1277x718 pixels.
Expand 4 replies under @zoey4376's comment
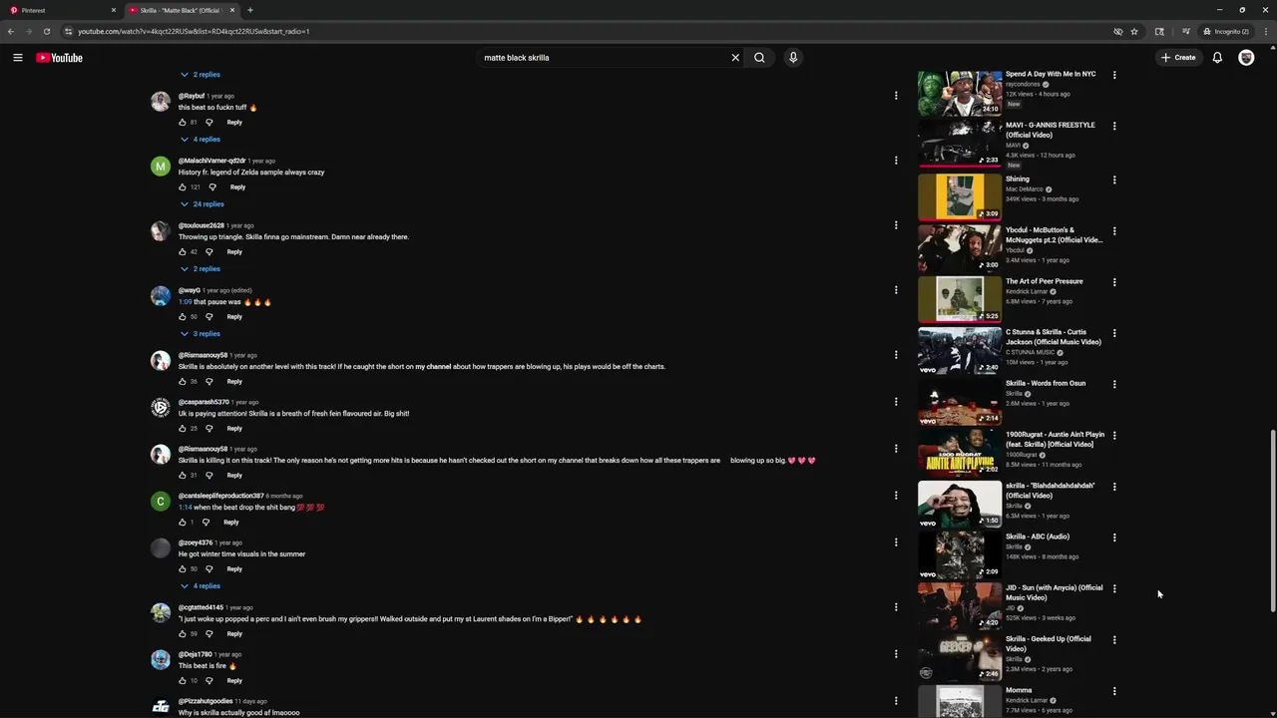(200, 586)
